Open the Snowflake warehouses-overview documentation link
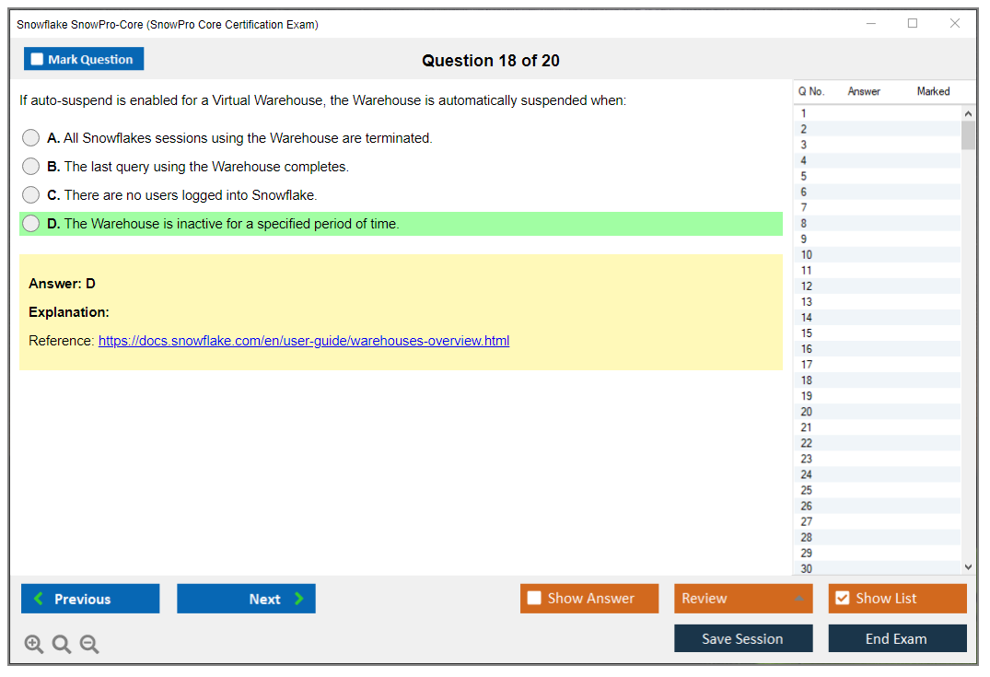The image size is (990, 677). coord(304,341)
